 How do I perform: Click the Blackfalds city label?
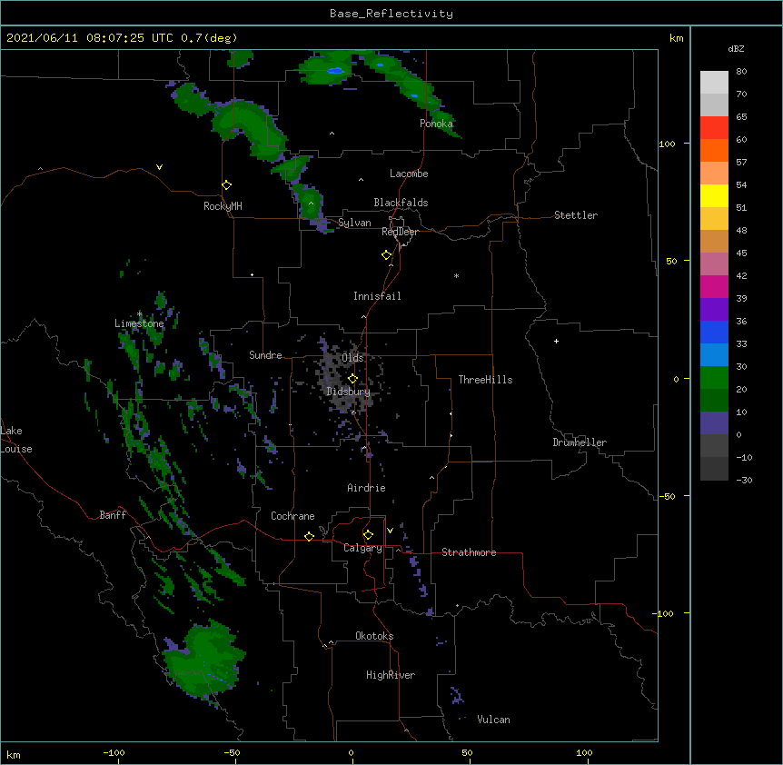point(401,203)
